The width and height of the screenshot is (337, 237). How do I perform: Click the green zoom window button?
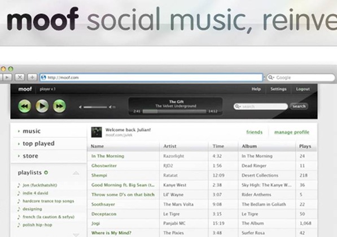pos(11,69)
